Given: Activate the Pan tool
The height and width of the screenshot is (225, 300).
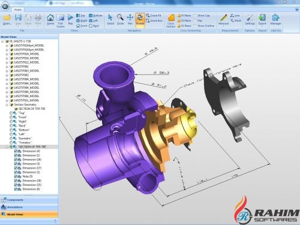Looking at the screenshot, I should click(x=130, y=19).
